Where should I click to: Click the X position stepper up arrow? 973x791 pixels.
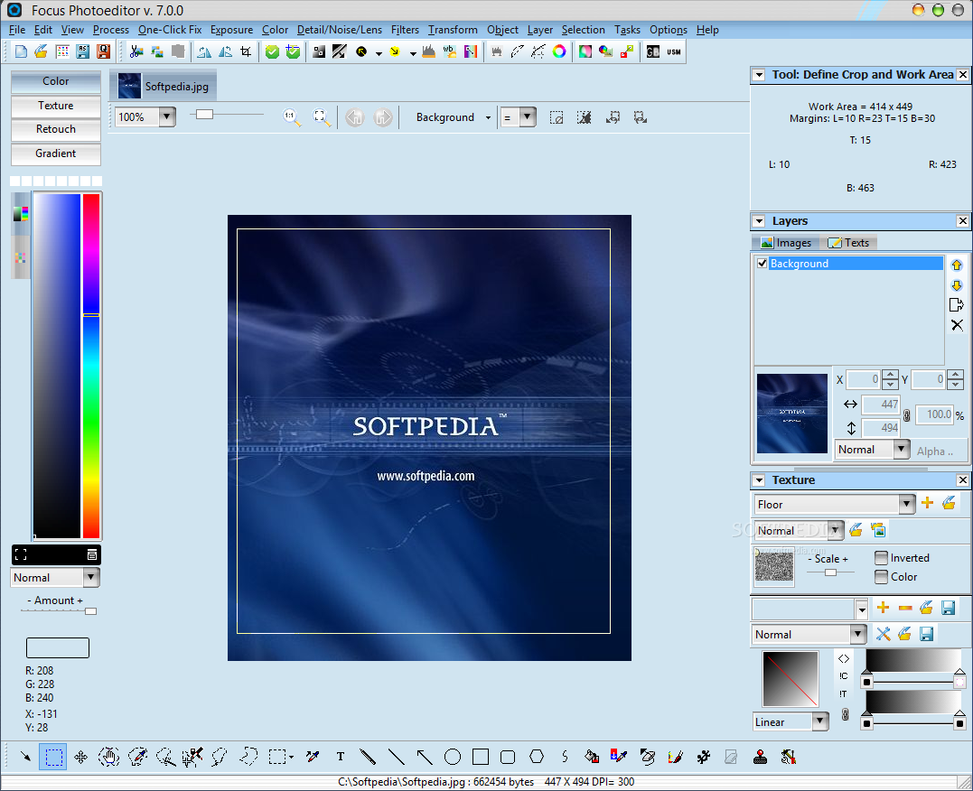coord(890,375)
